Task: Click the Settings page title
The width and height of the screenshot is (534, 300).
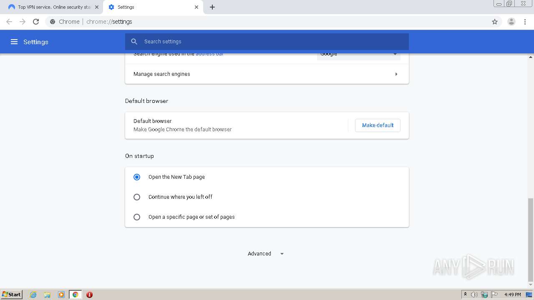Action: pyautogui.click(x=36, y=42)
